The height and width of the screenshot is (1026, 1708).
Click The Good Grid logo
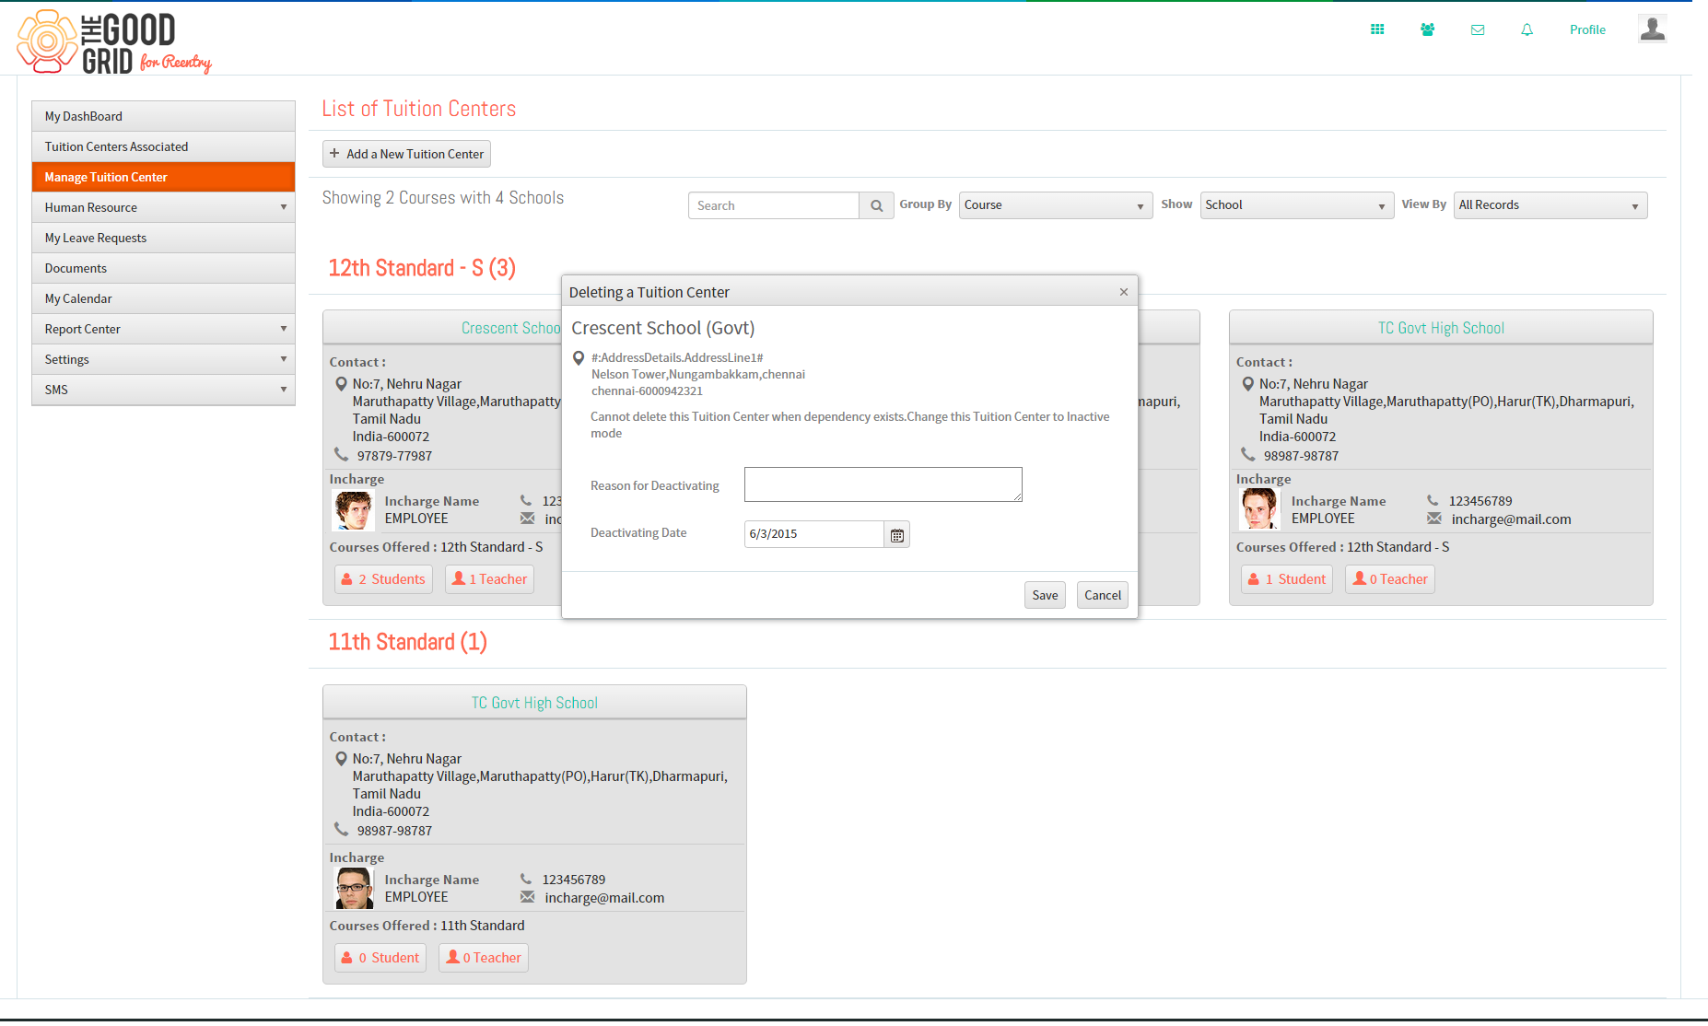point(114,41)
